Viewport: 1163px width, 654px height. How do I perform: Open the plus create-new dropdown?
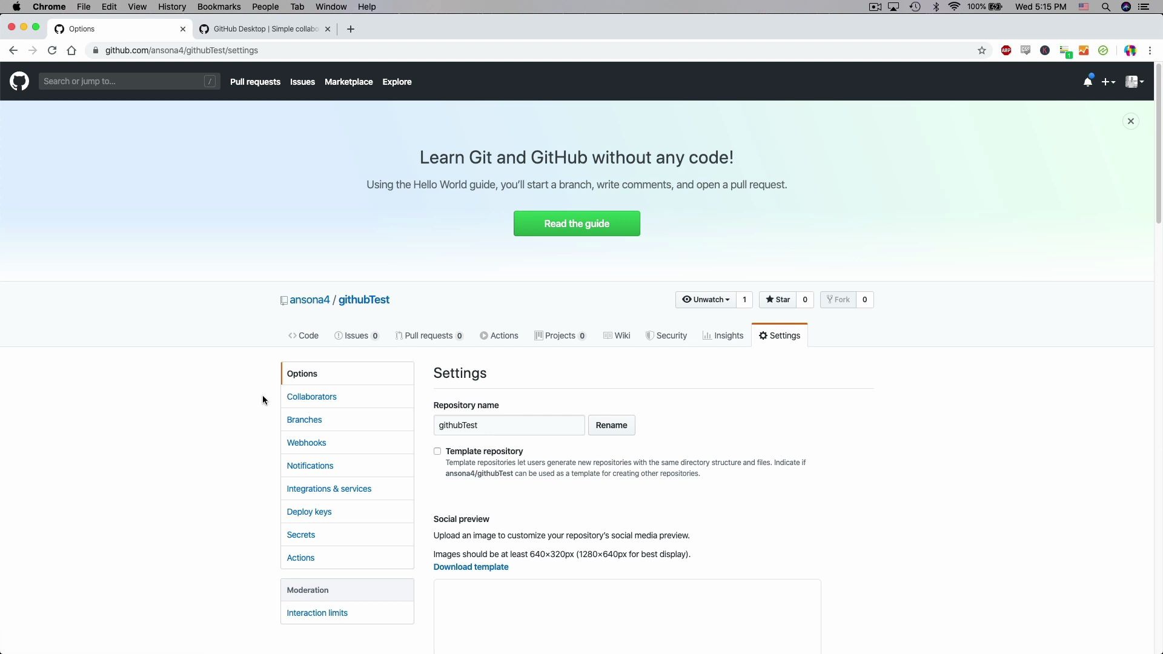click(1108, 82)
